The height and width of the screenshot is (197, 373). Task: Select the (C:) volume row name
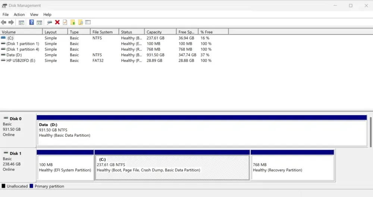point(10,38)
